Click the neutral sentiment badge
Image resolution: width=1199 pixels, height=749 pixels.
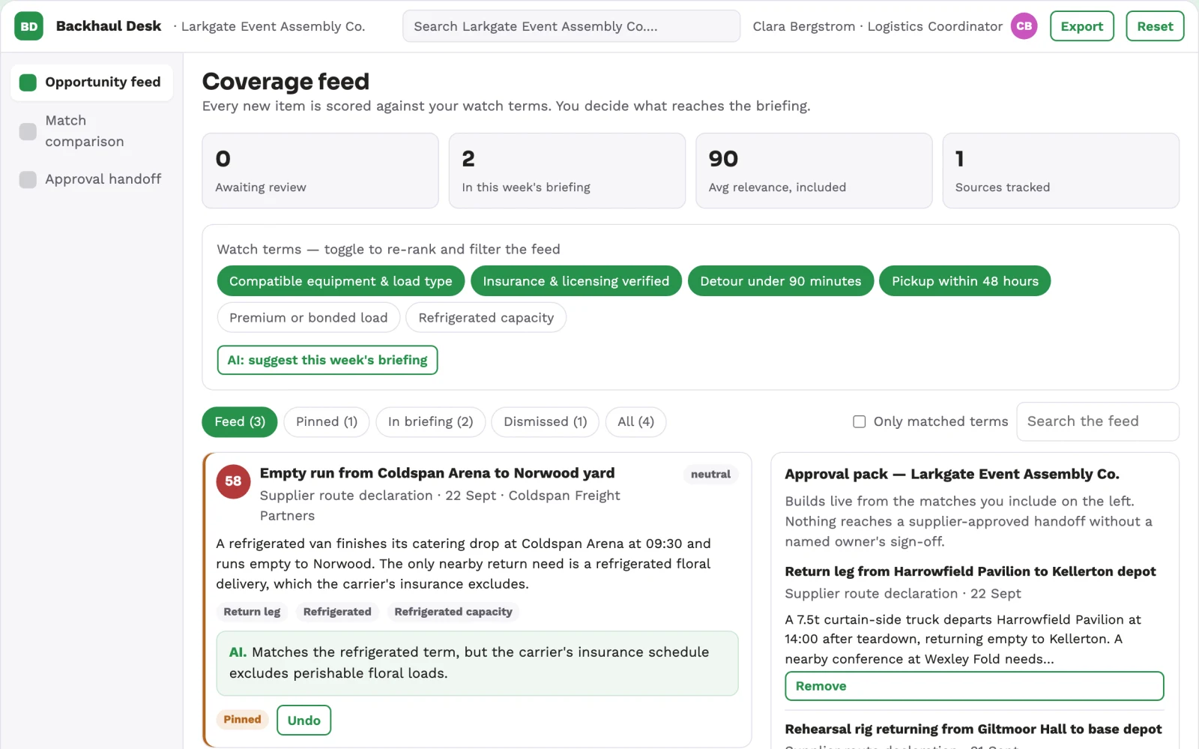click(710, 474)
